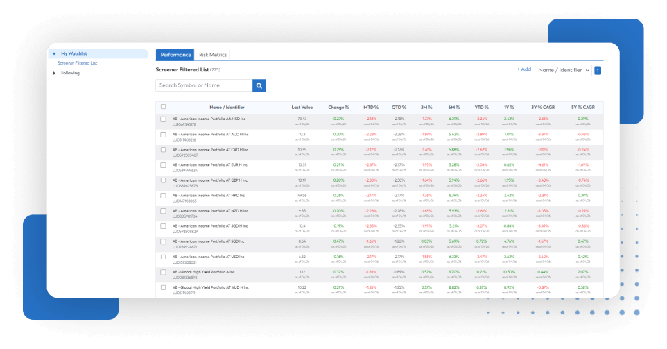The image size is (667, 349).
Task: Click the 3M % column header
Action: click(x=426, y=108)
